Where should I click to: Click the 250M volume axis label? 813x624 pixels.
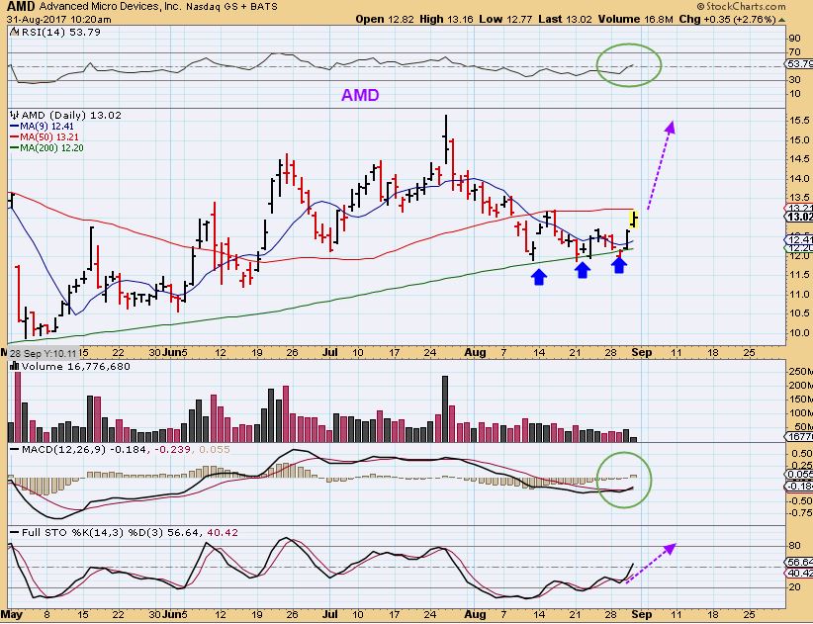point(800,372)
